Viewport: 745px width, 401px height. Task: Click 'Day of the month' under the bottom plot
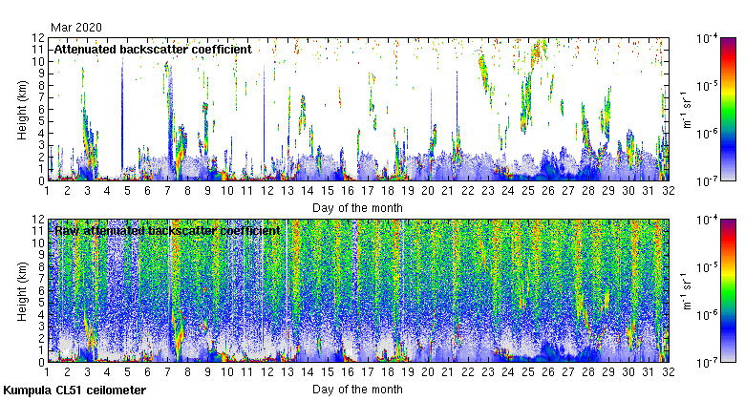click(x=356, y=390)
